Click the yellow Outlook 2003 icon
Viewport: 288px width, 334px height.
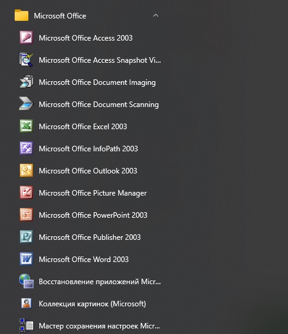click(x=26, y=170)
